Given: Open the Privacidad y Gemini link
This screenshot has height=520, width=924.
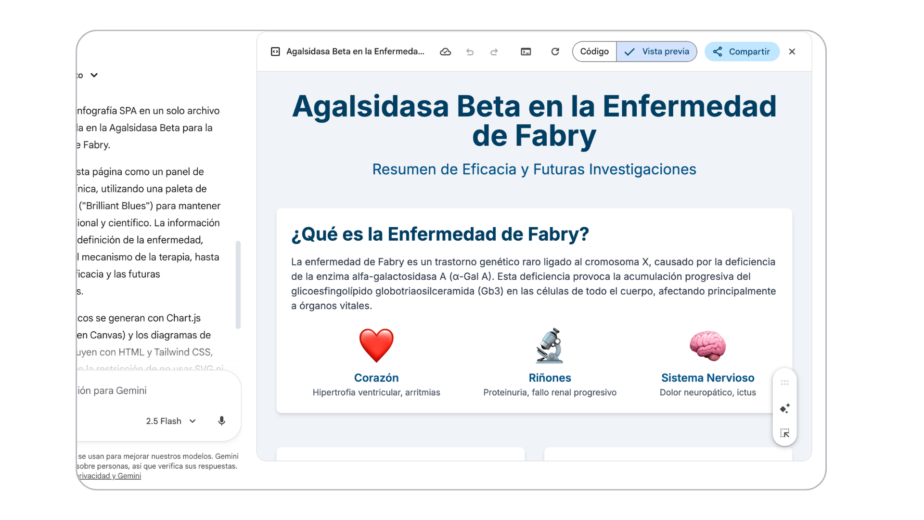Looking at the screenshot, I should (x=110, y=476).
